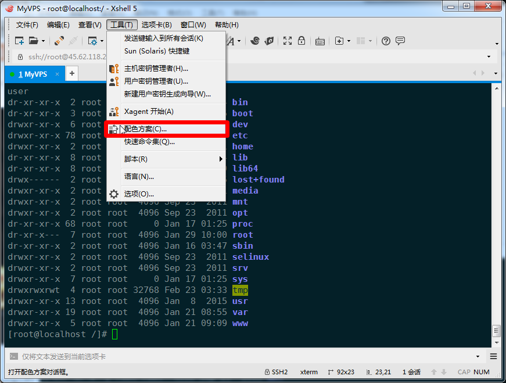Click the options gear menu icon
Image resolution: width=506 pixels, height=383 pixels.
114,194
